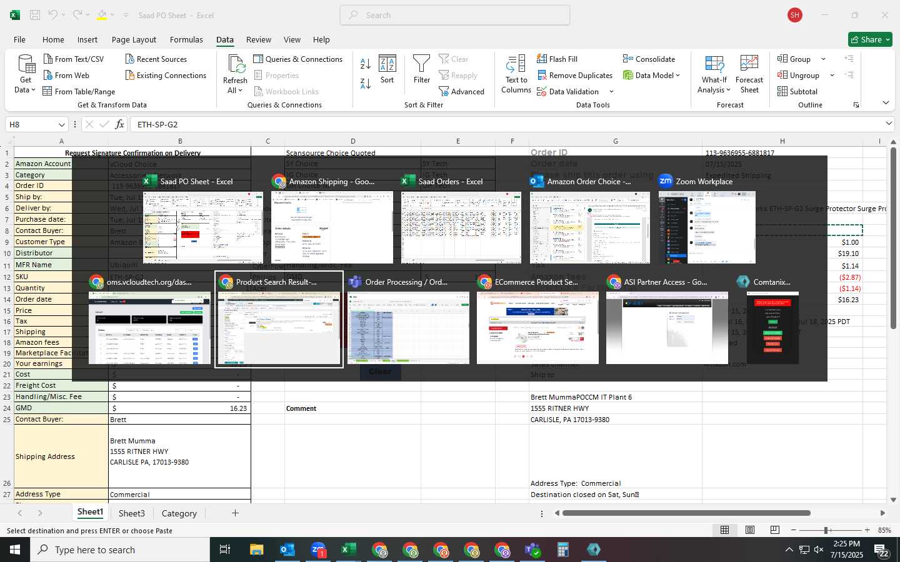This screenshot has height=562, width=900.
Task: Click the zoom out minus button
Action: [793, 530]
